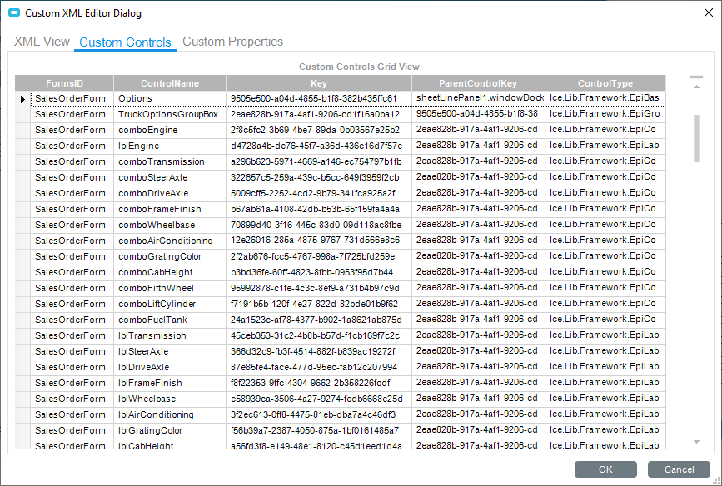Click the sheetLinePanel1.windowDock parent key cell

click(478, 98)
